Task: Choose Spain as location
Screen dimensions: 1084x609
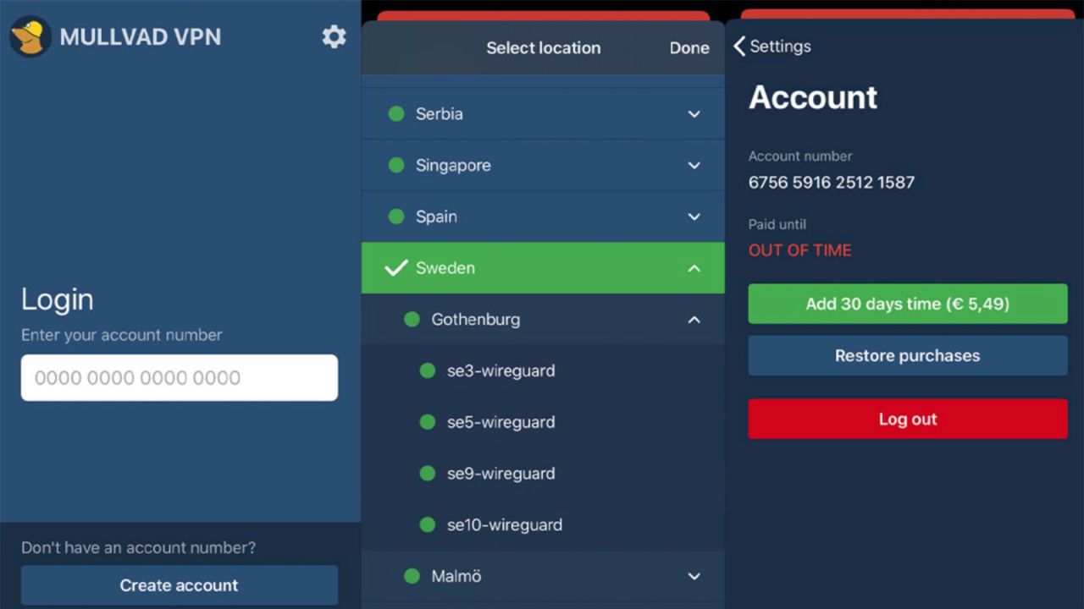Action: tap(543, 217)
